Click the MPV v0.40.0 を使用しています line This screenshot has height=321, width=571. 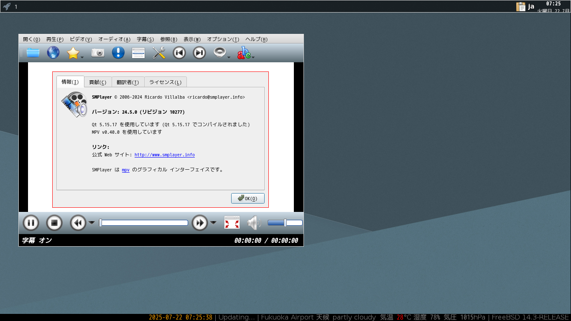[127, 132]
